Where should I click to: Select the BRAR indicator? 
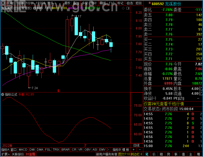click(65, 150)
